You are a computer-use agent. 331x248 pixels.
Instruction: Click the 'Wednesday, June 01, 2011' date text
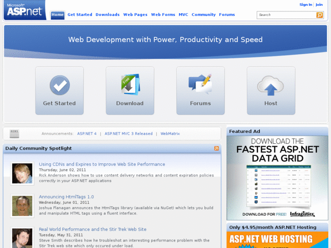pyautogui.click(x=64, y=202)
